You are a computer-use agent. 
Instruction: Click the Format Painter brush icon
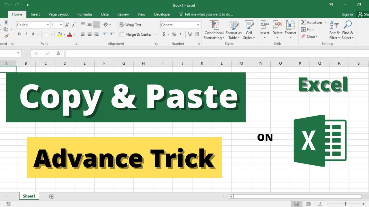click(x=6, y=36)
